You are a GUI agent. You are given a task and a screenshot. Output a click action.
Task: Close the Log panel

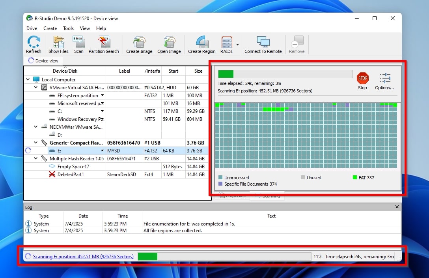(397, 207)
